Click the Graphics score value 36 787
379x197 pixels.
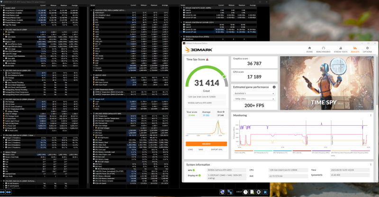tap(254, 64)
